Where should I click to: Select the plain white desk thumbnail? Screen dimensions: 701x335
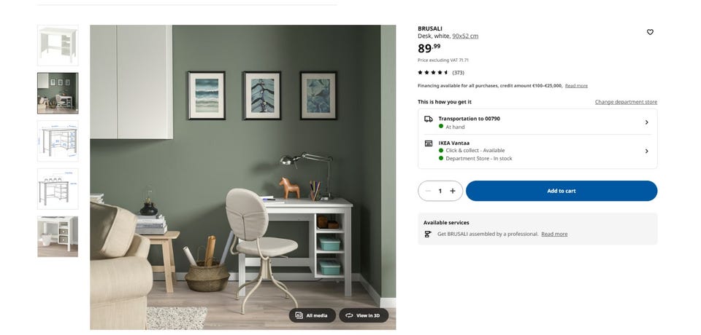(58, 45)
